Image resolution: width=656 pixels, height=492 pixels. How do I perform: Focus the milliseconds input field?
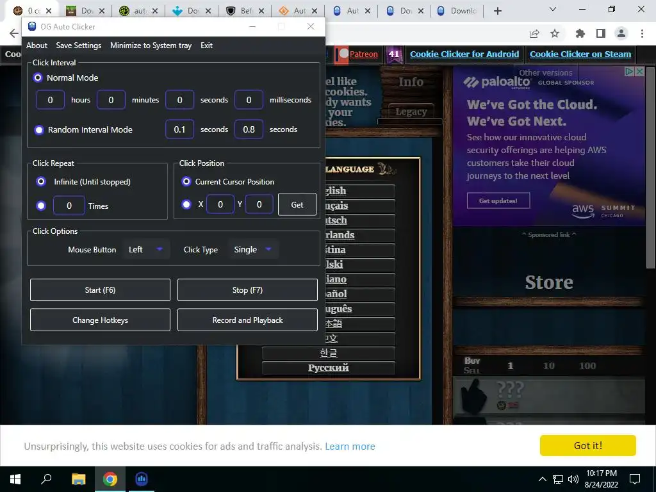[249, 99]
